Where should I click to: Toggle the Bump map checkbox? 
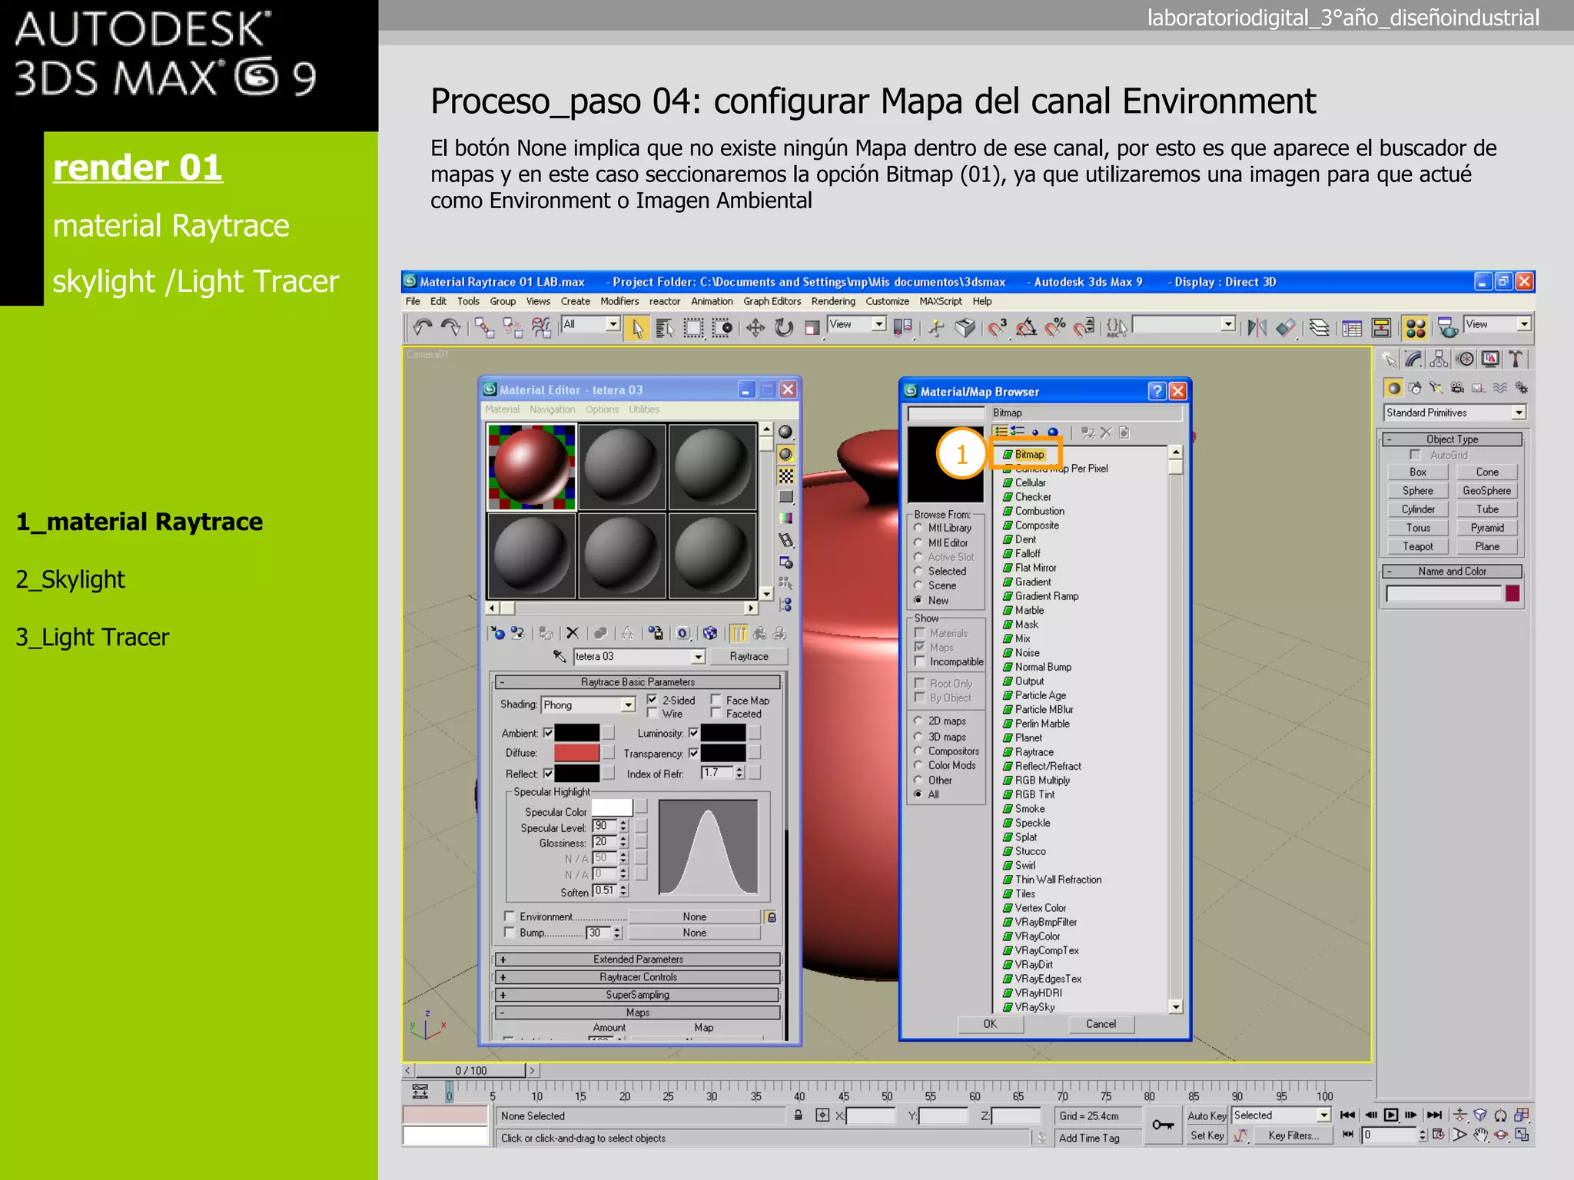[509, 932]
